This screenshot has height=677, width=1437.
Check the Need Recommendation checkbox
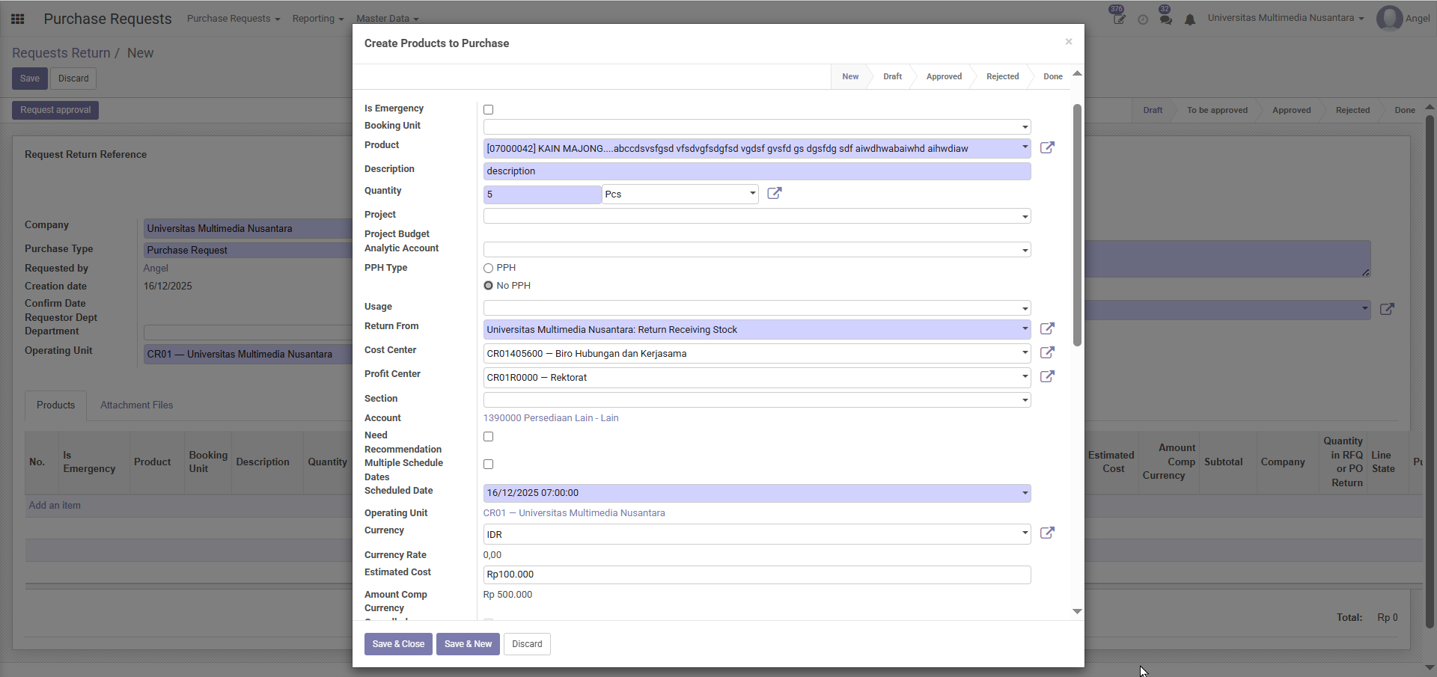(489, 437)
